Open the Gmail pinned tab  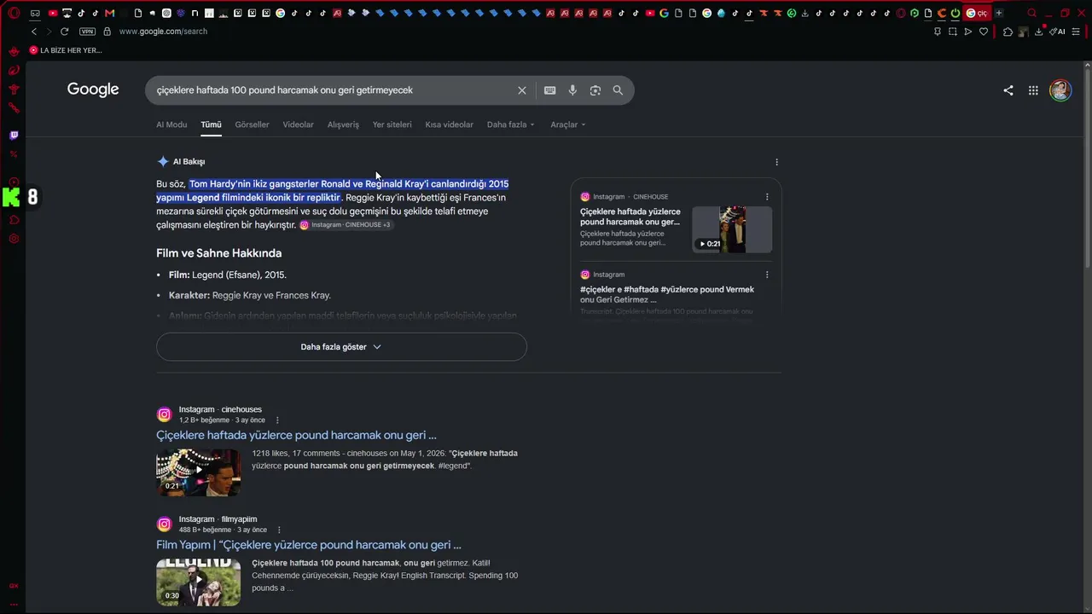pyautogui.click(x=109, y=13)
